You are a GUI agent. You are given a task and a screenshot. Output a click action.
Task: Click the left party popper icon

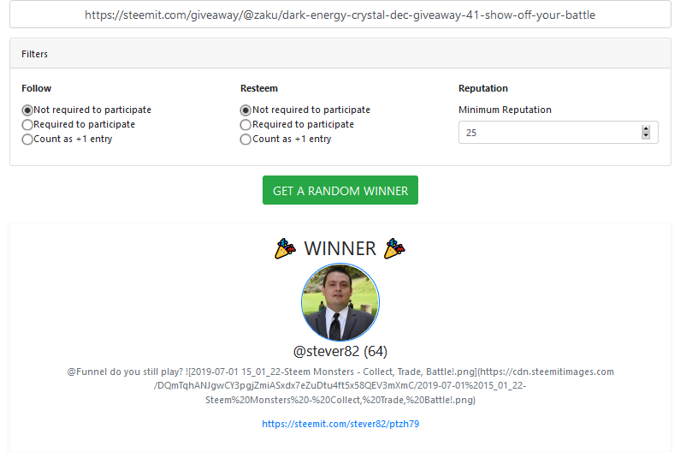click(286, 248)
